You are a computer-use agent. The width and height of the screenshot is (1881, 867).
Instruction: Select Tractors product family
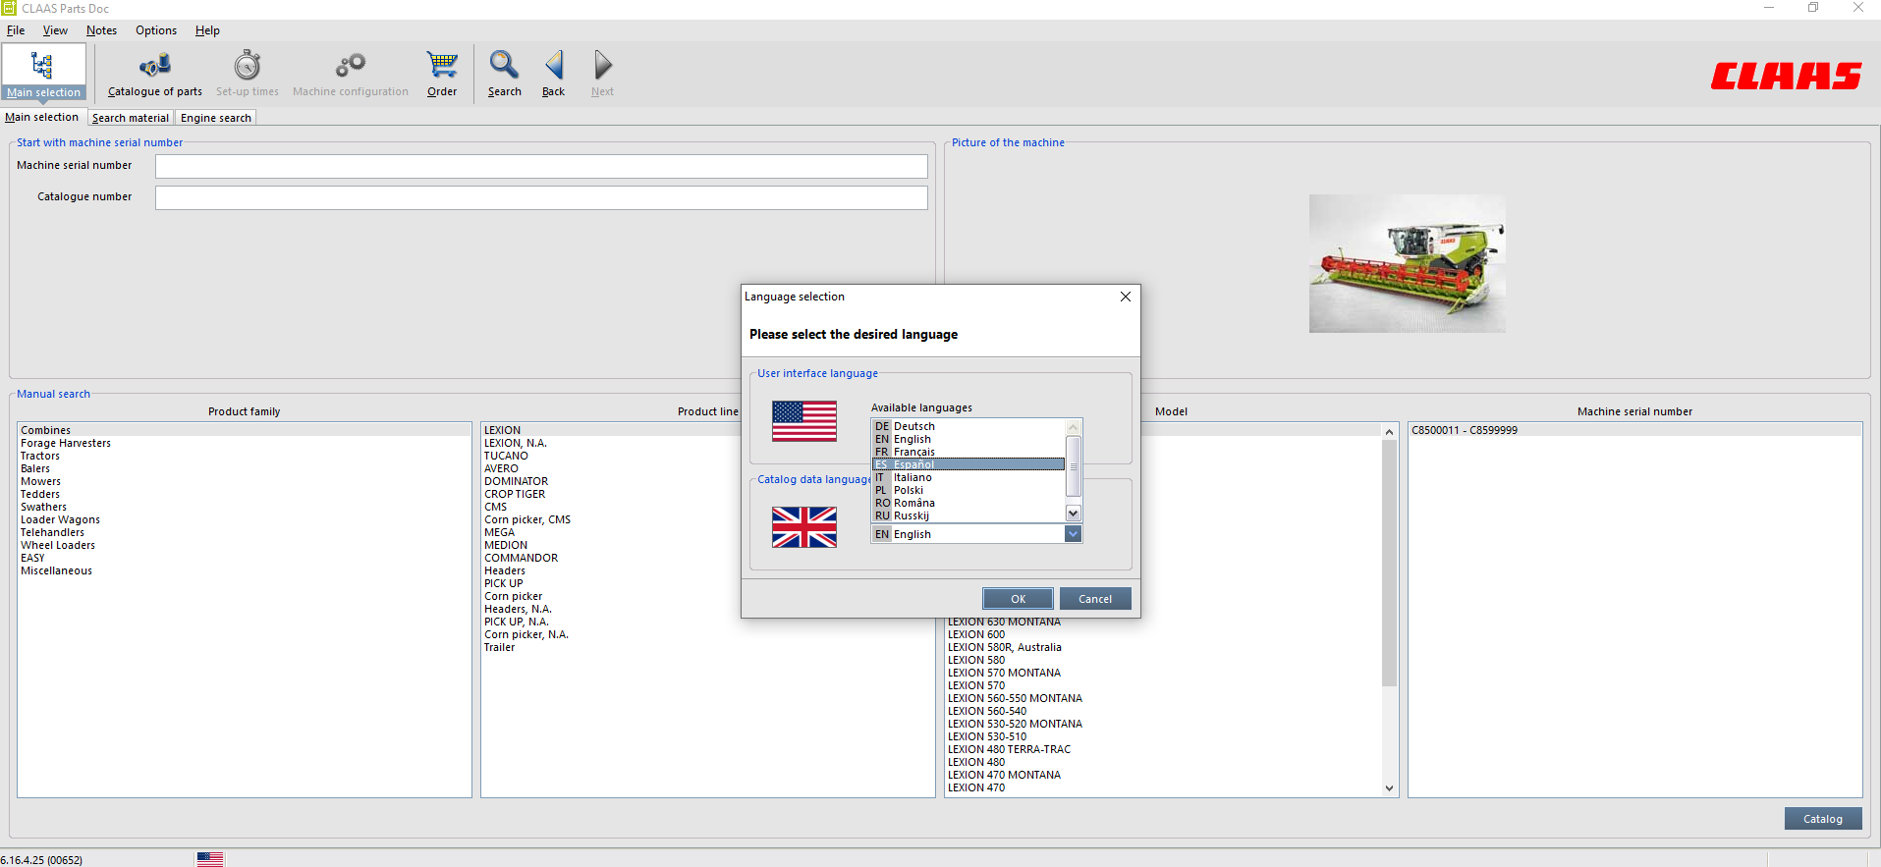245,456
